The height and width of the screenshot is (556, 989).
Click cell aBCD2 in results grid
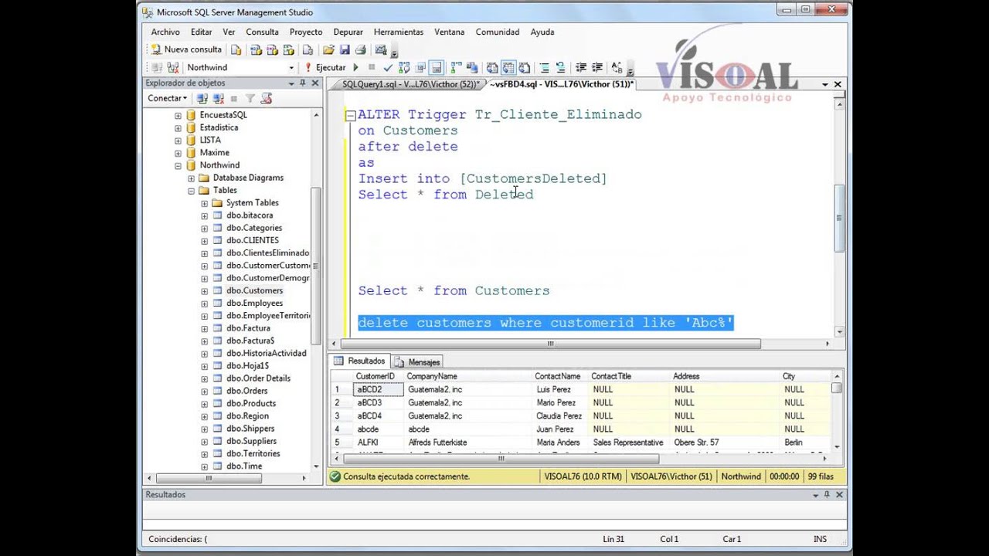[379, 390]
